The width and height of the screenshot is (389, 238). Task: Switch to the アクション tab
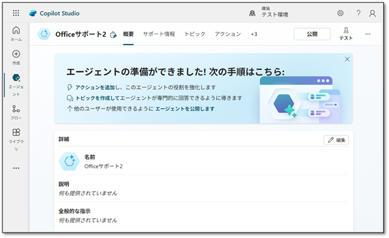(228, 34)
